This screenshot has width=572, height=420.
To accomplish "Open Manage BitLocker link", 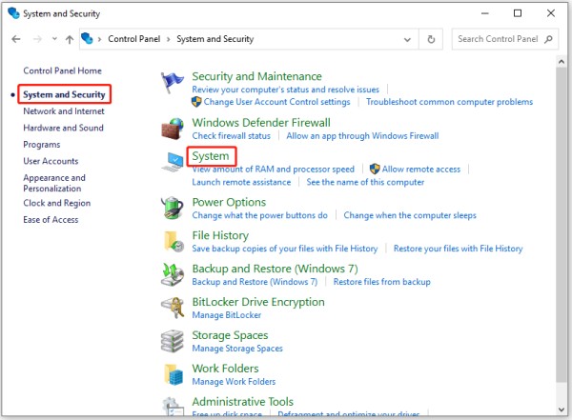I will pos(227,315).
